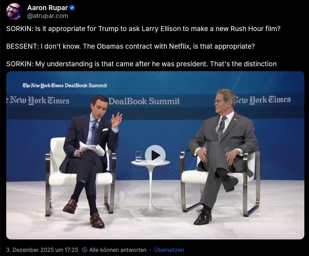309x256 pixels.
Task: Play the DealBook Summit video
Action: click(x=155, y=155)
